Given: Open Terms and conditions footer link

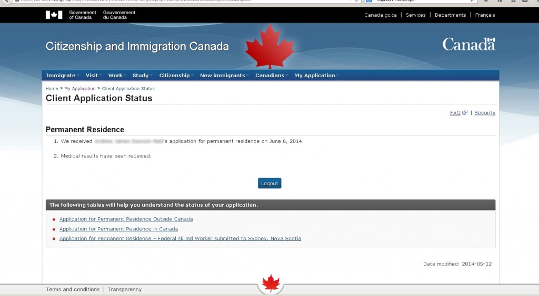Looking at the screenshot, I should click(73, 290).
